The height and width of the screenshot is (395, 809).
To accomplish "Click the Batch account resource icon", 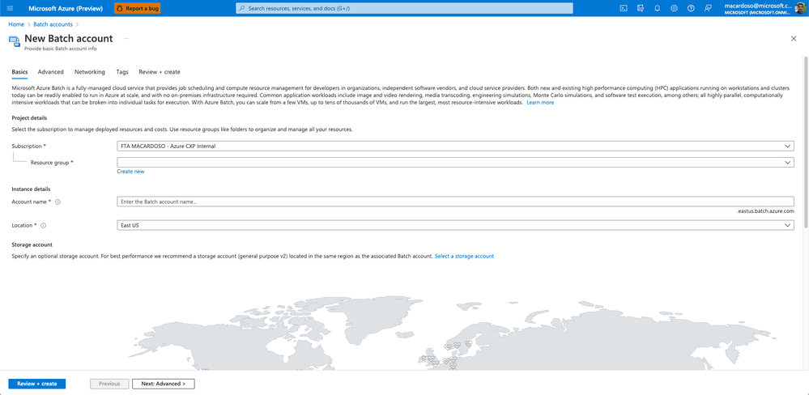I will pos(15,41).
